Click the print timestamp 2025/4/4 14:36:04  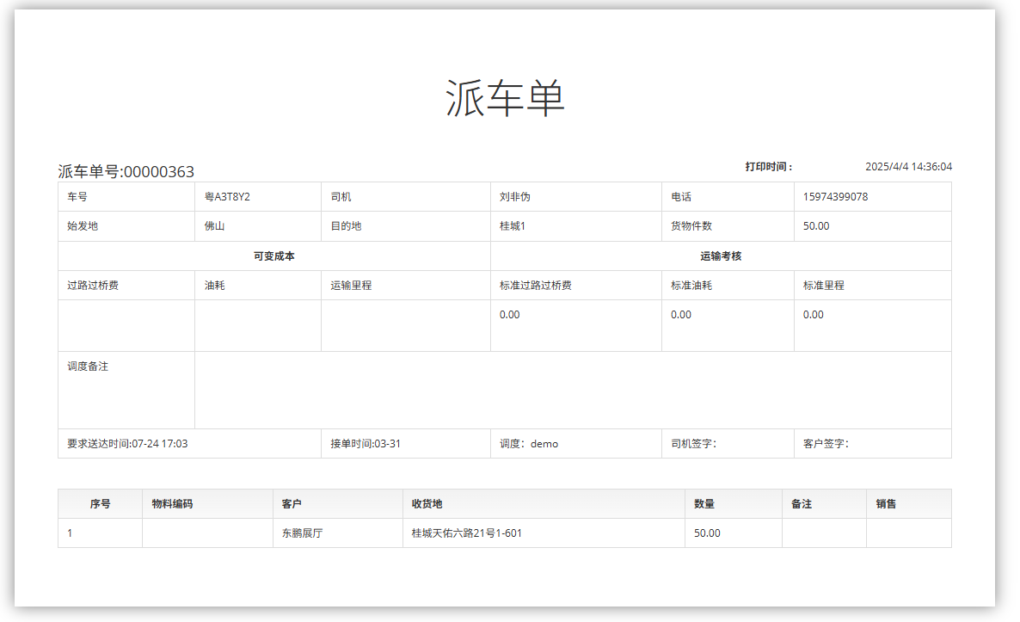pos(908,167)
